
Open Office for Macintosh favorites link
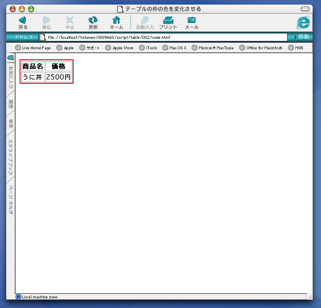[261, 48]
